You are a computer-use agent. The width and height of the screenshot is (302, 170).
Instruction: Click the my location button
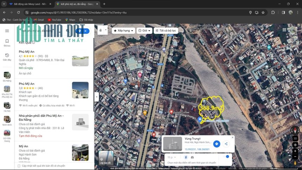(x=295, y=145)
